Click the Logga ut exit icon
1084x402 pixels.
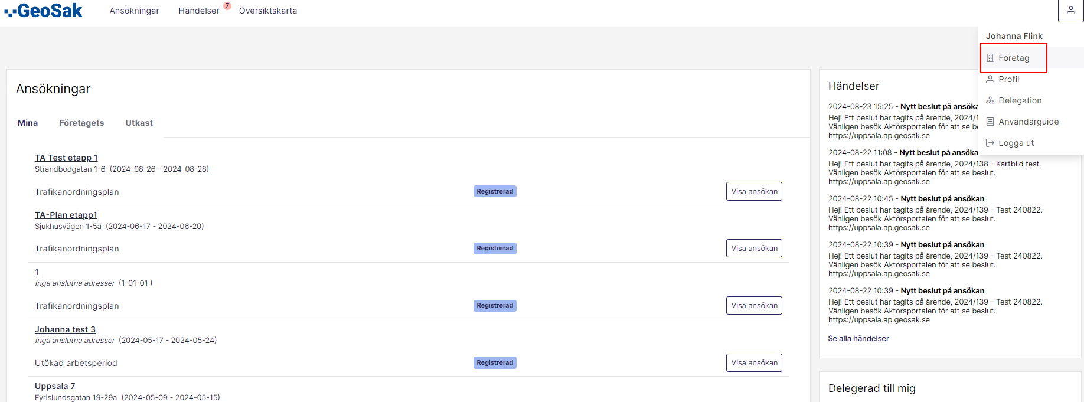(x=990, y=143)
